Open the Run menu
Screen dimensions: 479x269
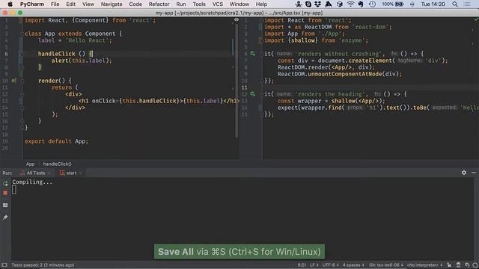coord(181,4)
